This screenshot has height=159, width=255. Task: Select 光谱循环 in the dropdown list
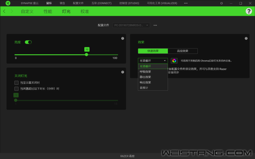tap(153, 66)
